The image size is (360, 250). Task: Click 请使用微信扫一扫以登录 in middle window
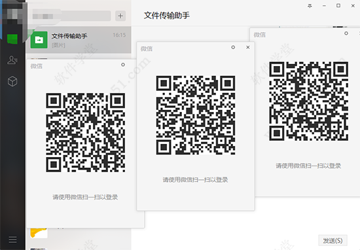point(196,180)
